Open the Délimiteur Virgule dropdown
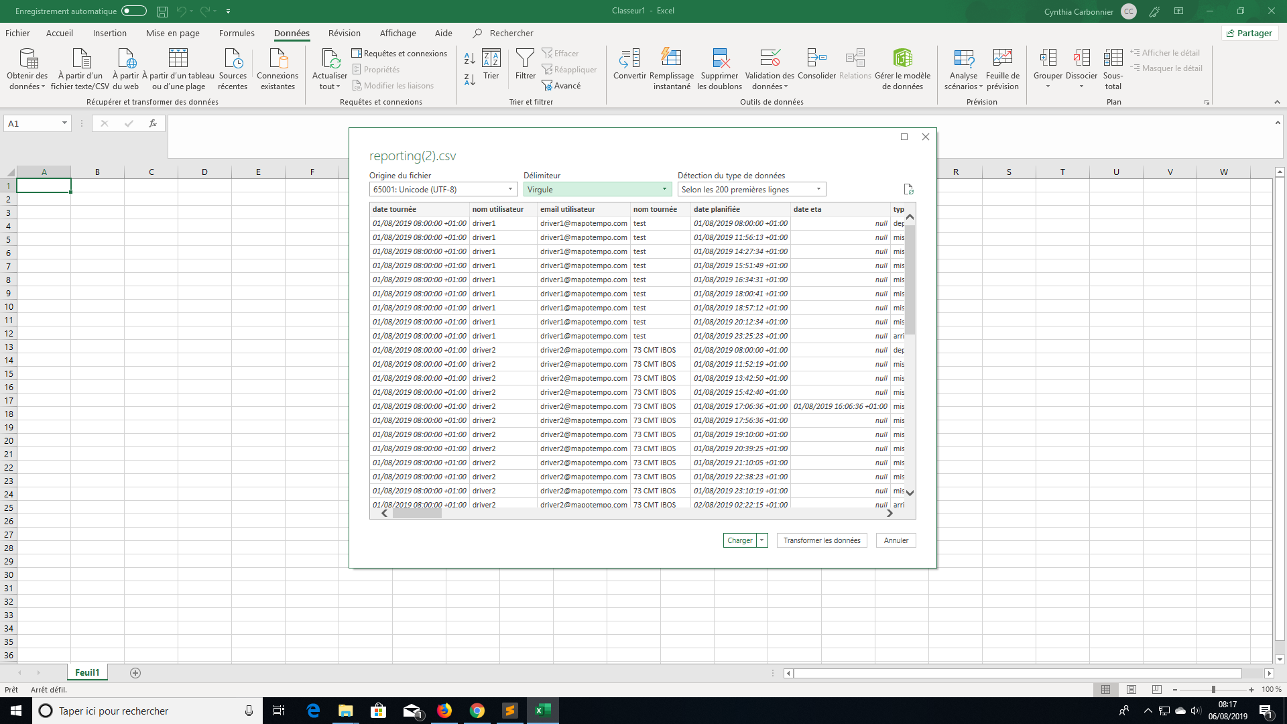This screenshot has width=1287, height=724. click(x=597, y=189)
